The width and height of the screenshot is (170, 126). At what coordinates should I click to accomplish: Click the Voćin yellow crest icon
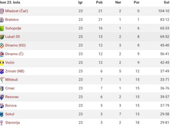[x=2, y=63]
